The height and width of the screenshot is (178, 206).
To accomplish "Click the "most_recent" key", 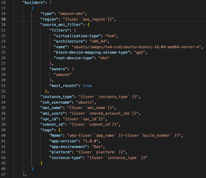I will tap(64, 86).
